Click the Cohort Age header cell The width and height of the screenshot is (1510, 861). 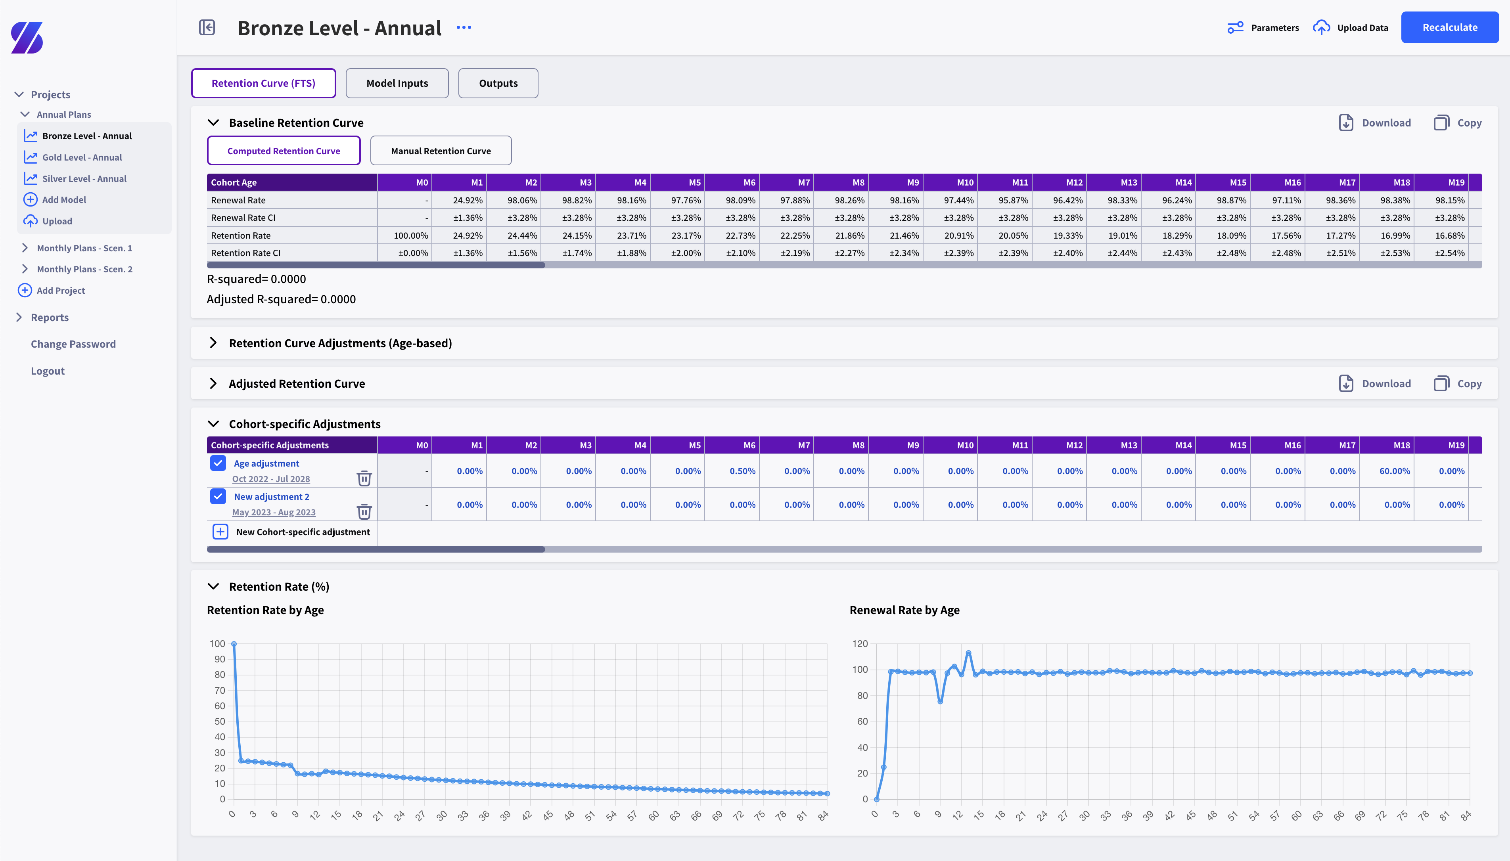[x=291, y=182]
